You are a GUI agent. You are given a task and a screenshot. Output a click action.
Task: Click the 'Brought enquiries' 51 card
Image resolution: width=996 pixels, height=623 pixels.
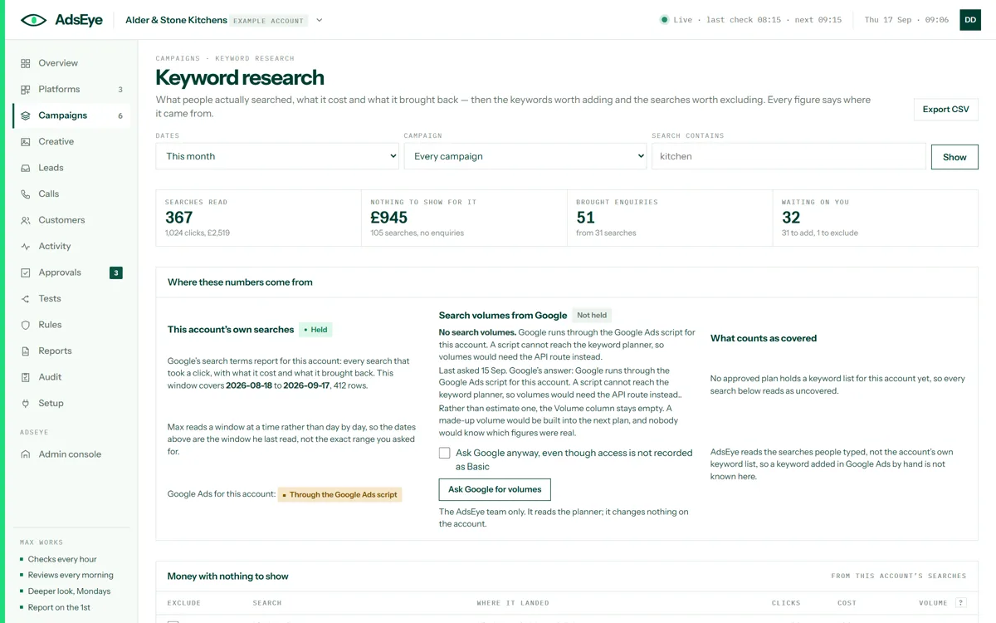[670, 218]
